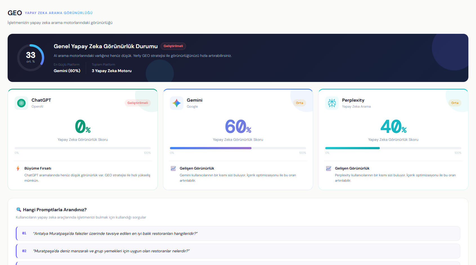
Task: Click the 01 prompt number label
Action: click(24, 233)
